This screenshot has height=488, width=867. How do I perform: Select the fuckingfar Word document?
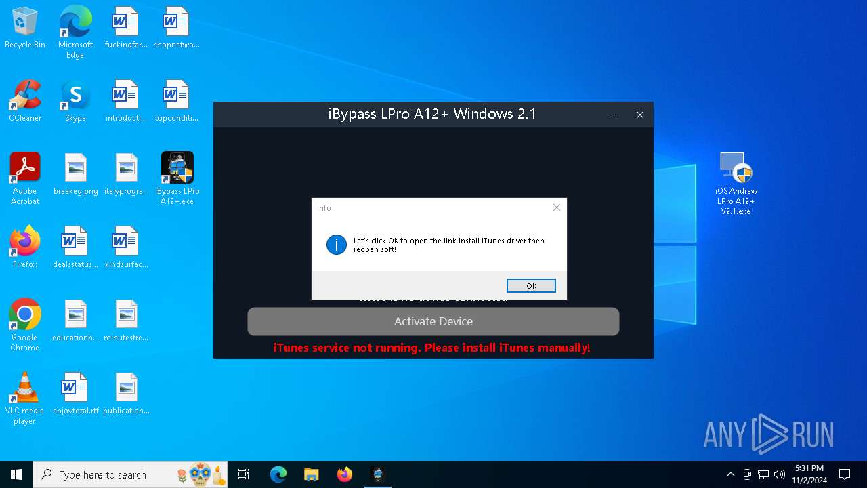click(126, 28)
